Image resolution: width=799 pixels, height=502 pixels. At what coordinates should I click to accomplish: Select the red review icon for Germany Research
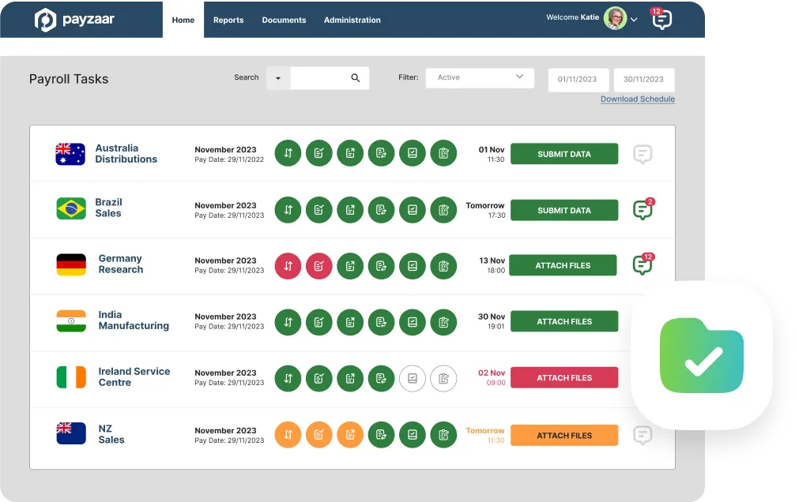point(319,266)
